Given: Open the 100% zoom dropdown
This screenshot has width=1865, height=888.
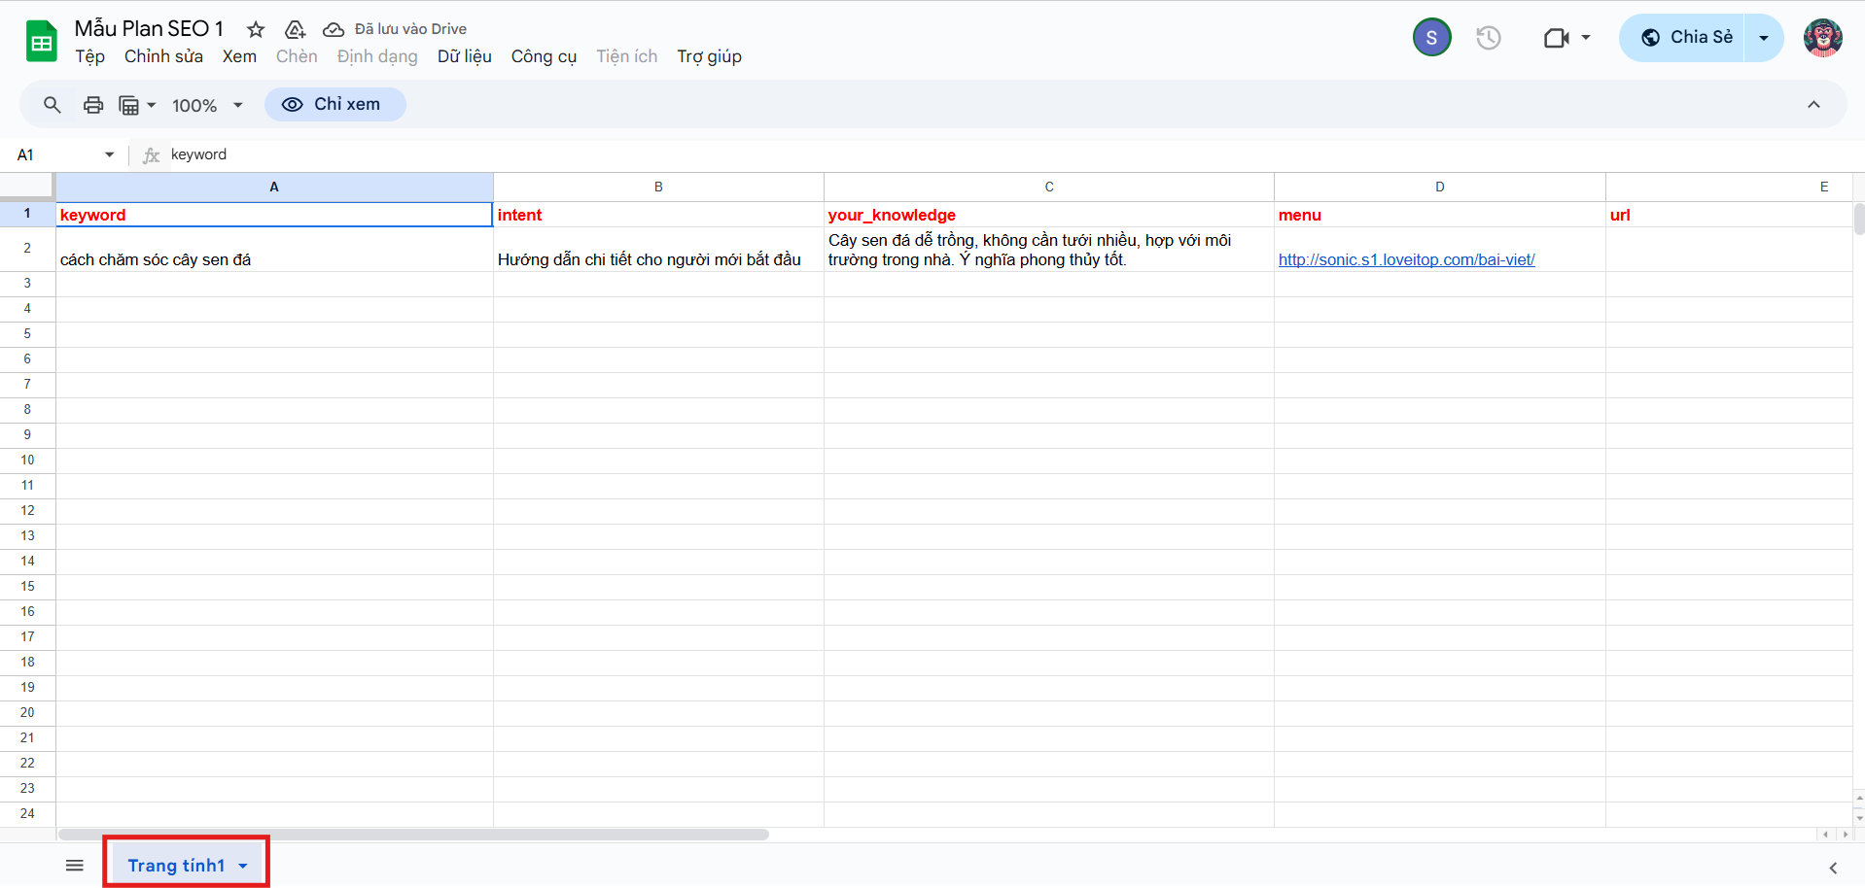Looking at the screenshot, I should [x=207, y=105].
